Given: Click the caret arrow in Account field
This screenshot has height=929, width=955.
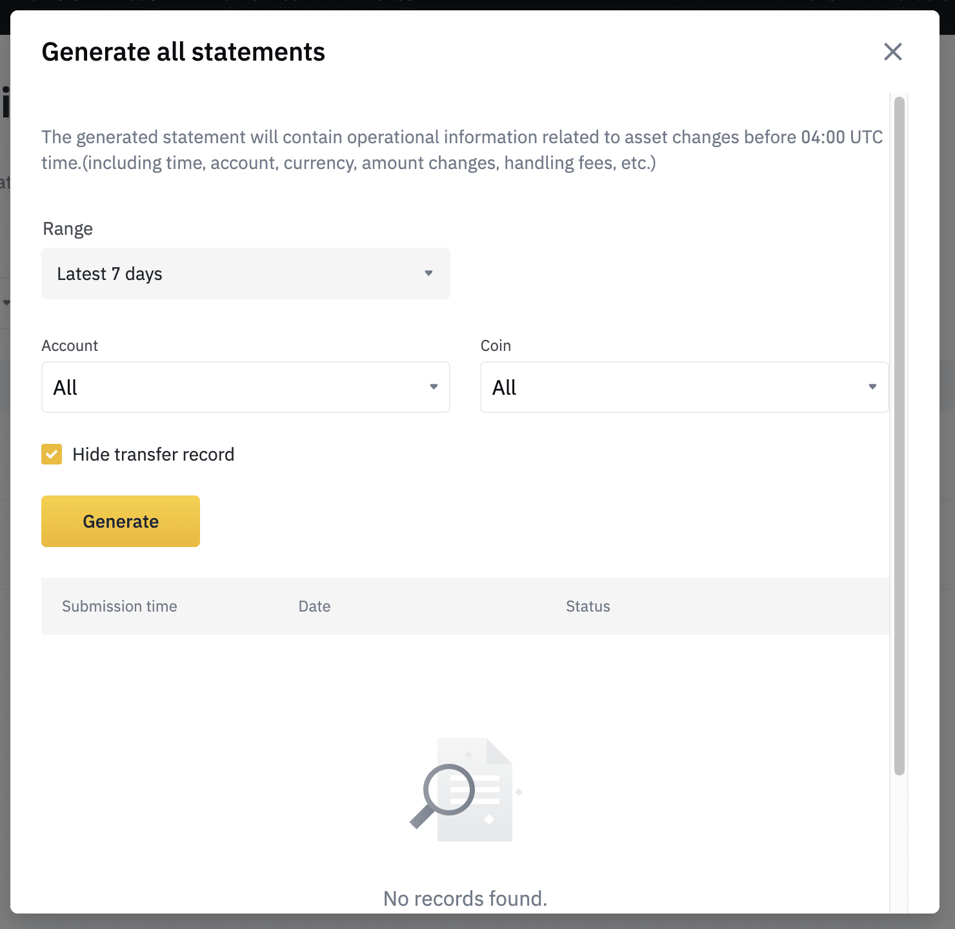Looking at the screenshot, I should click(x=434, y=387).
